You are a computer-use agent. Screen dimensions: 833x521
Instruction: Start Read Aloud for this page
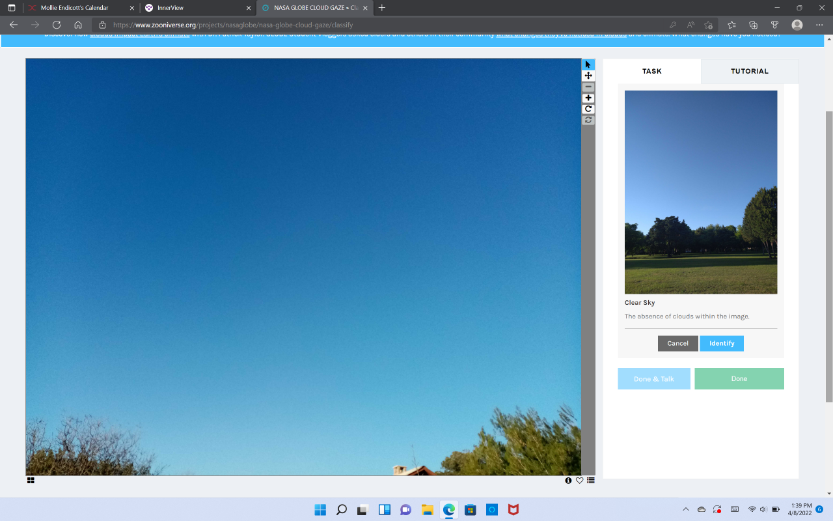pyautogui.click(x=691, y=25)
